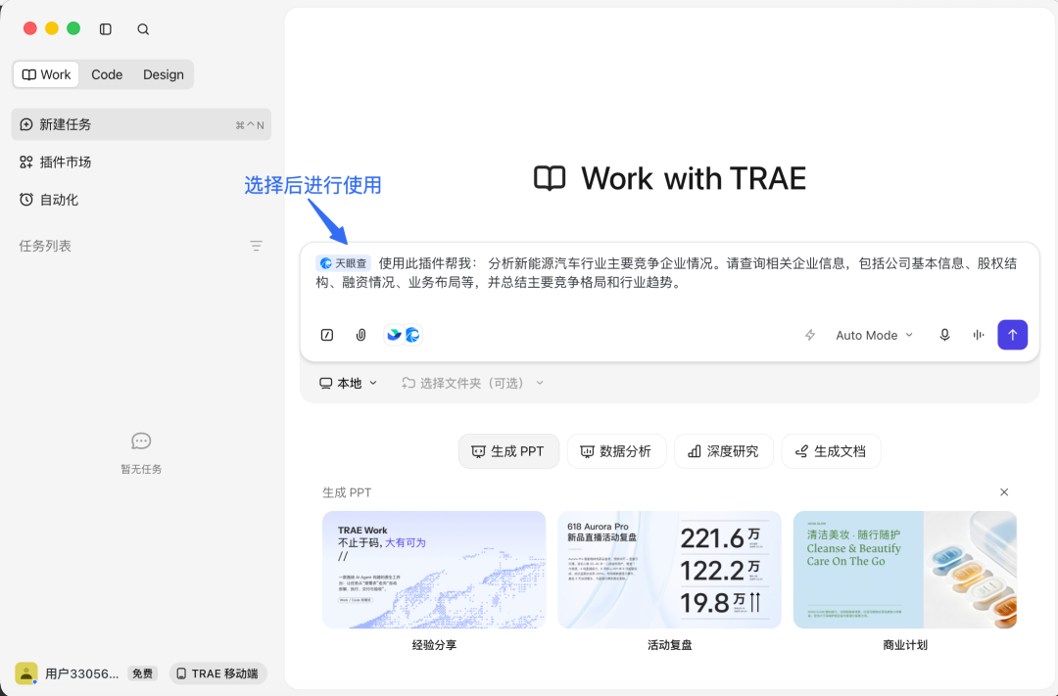Image resolution: width=1058 pixels, height=696 pixels.
Task: Click the 天眼查 plugin tag in prompt
Action: coord(344,263)
